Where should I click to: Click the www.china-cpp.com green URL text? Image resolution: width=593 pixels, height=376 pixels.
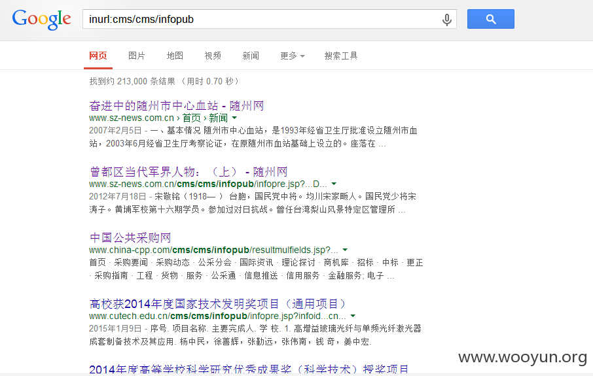click(x=213, y=250)
